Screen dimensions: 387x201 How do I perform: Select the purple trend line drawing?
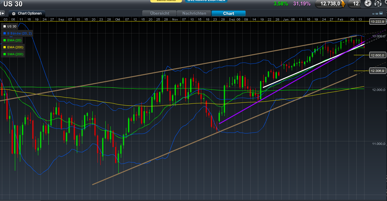click(291, 83)
